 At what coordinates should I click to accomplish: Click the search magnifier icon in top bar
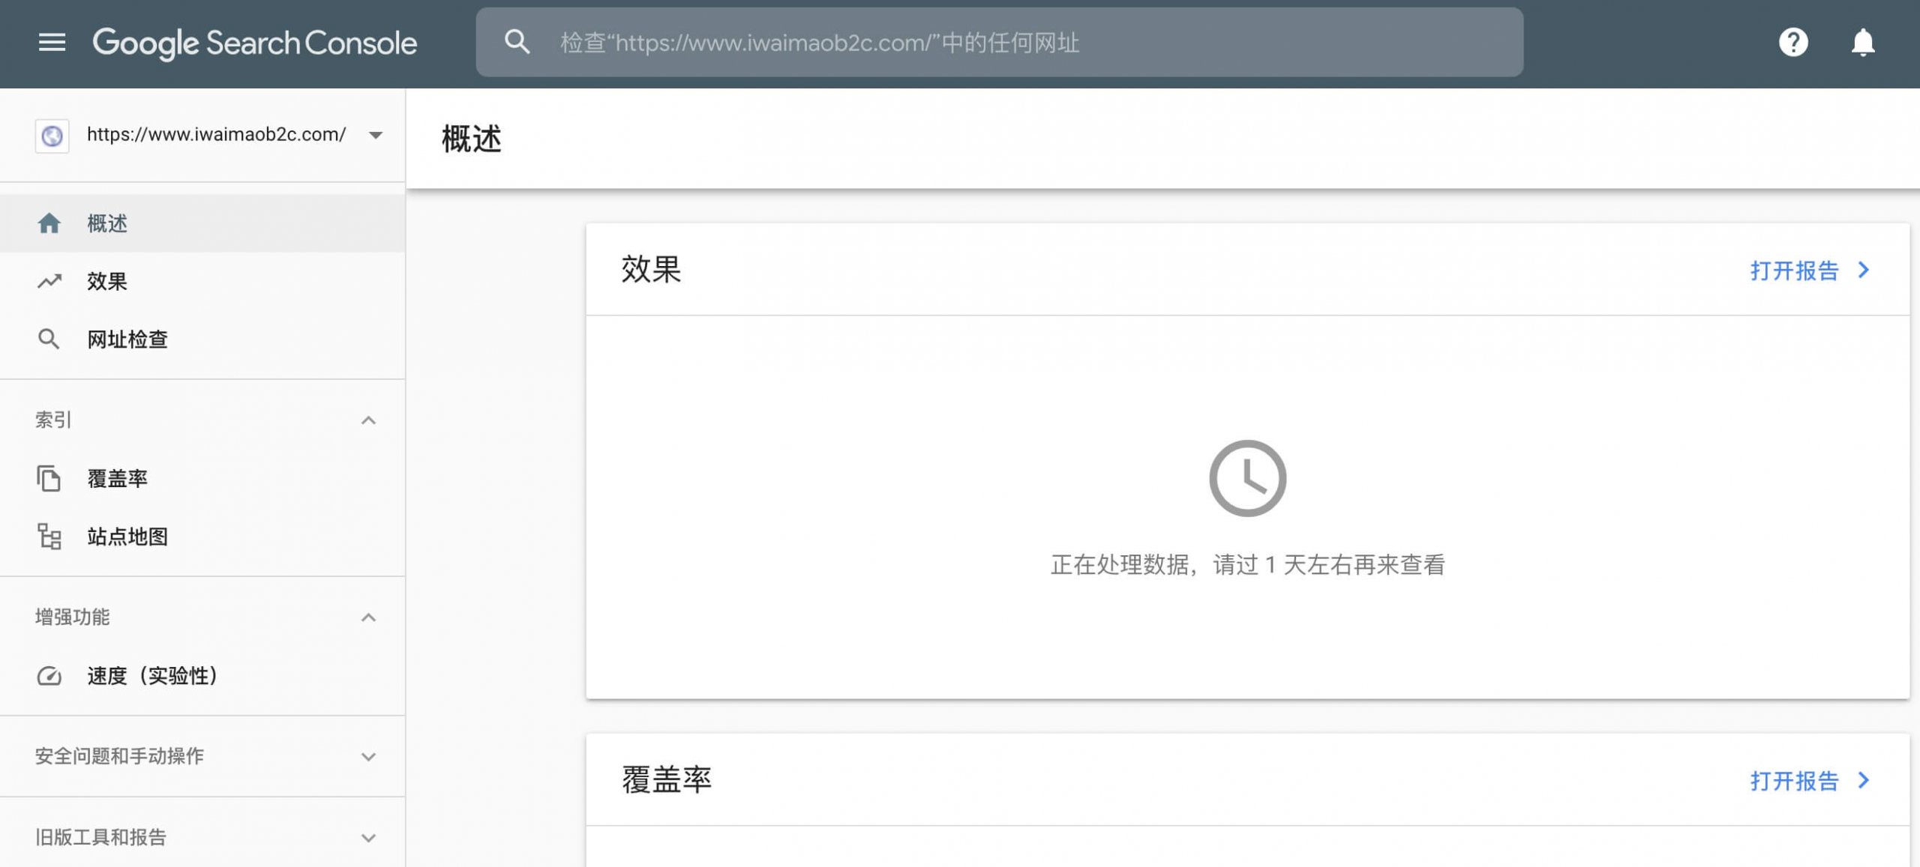pos(517,42)
